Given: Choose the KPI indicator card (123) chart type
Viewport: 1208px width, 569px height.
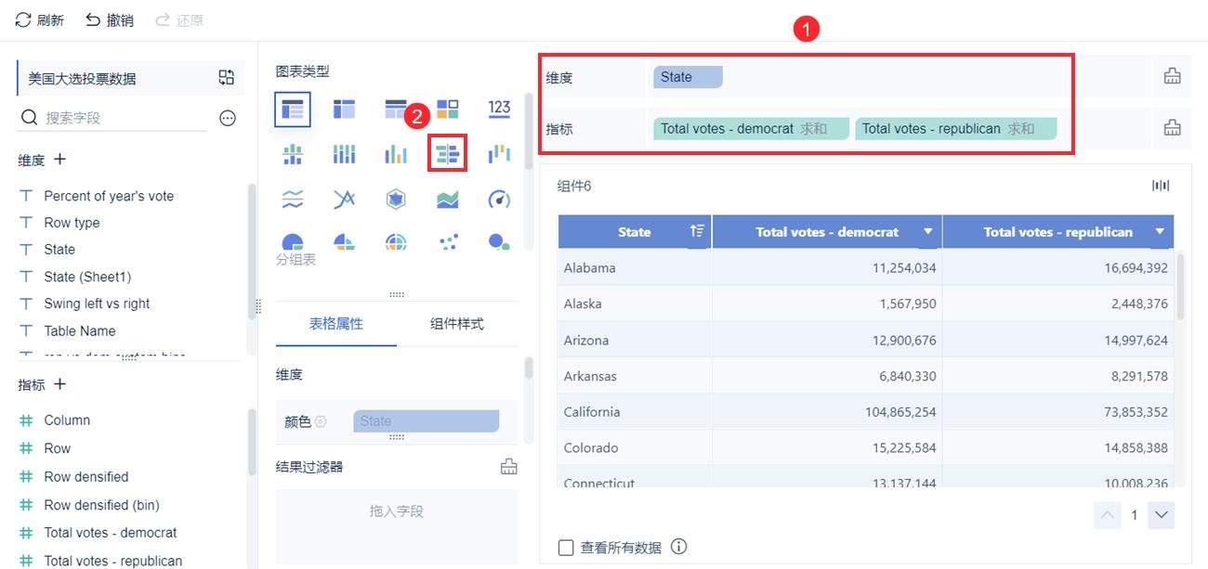Looking at the screenshot, I should [499, 110].
